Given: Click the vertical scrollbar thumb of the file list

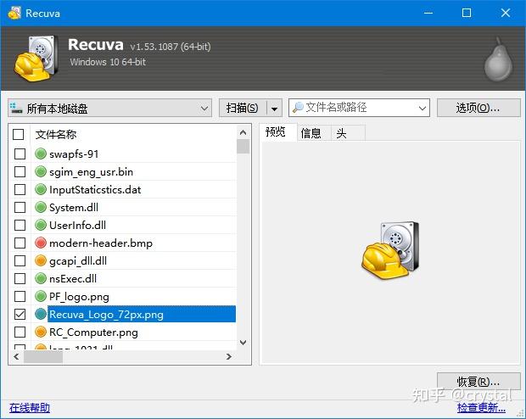Looking at the screenshot, I should coord(243,147).
